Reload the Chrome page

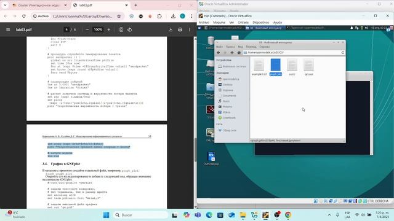tap(24, 16)
